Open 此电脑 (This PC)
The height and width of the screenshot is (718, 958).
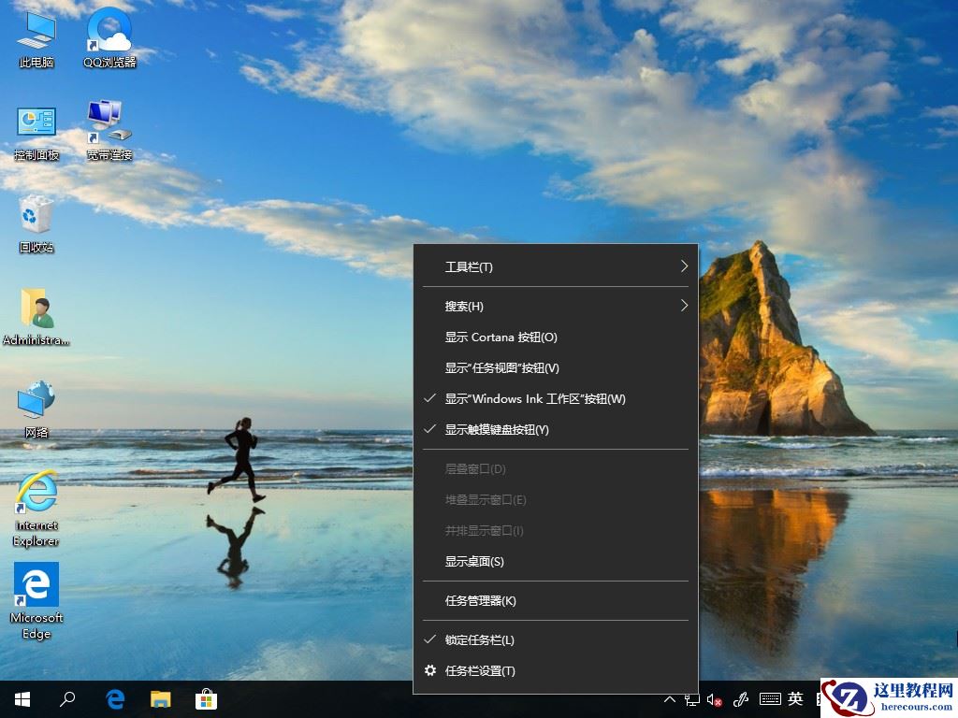(35, 37)
